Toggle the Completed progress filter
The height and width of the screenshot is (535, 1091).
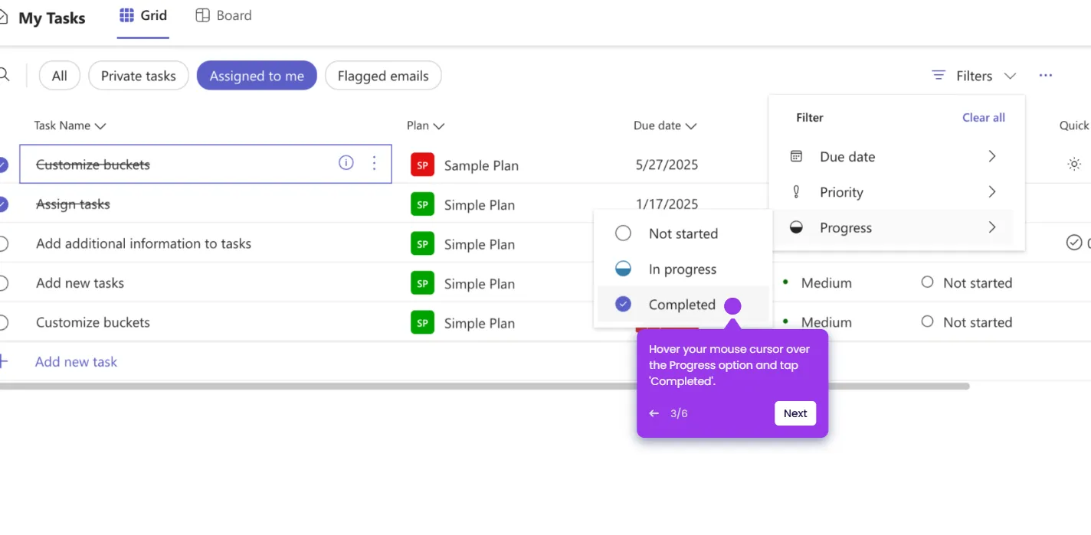tap(683, 305)
